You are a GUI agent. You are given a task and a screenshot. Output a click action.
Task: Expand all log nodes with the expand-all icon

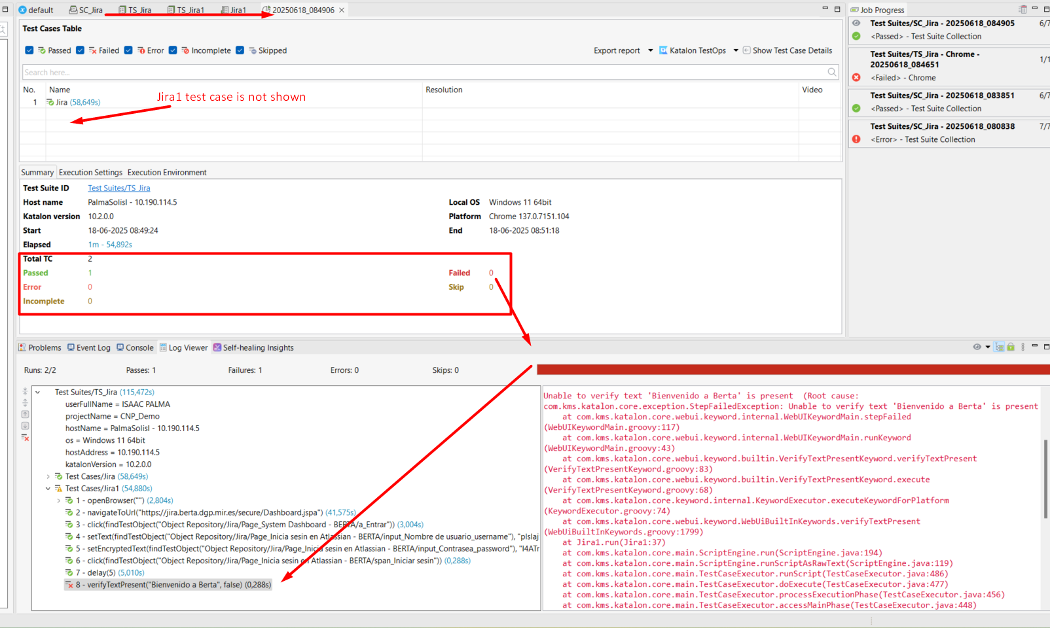point(25,402)
